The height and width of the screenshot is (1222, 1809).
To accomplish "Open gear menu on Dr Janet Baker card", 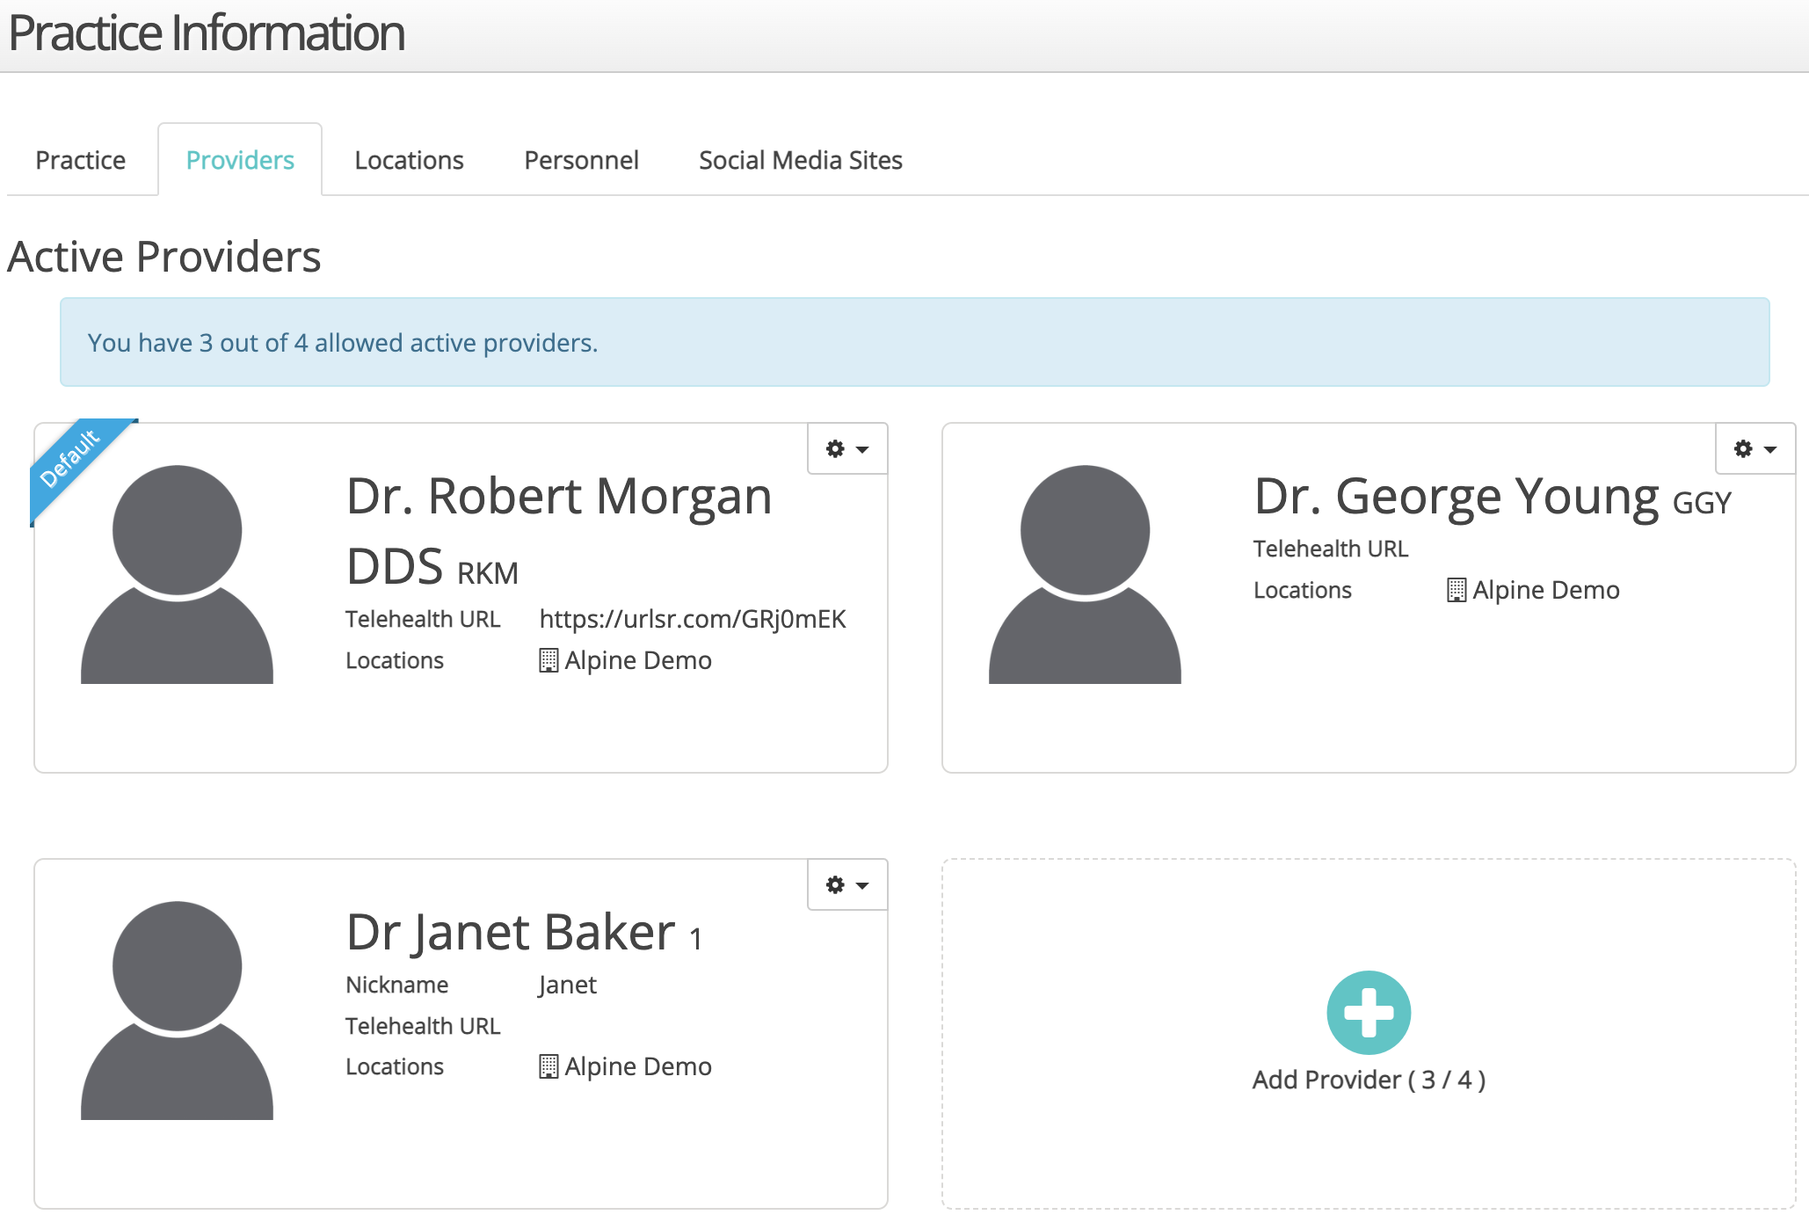I will (847, 885).
